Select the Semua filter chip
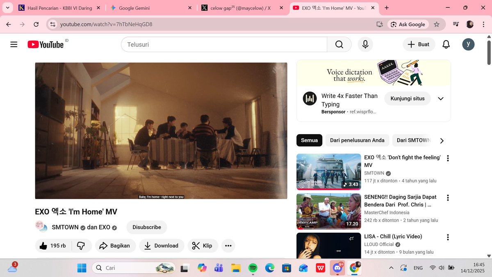 pos(310,140)
